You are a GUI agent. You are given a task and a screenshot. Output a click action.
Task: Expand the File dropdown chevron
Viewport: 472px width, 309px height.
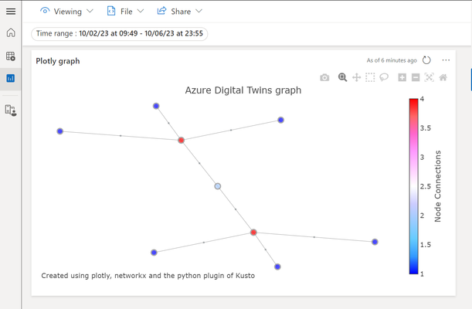(x=141, y=11)
